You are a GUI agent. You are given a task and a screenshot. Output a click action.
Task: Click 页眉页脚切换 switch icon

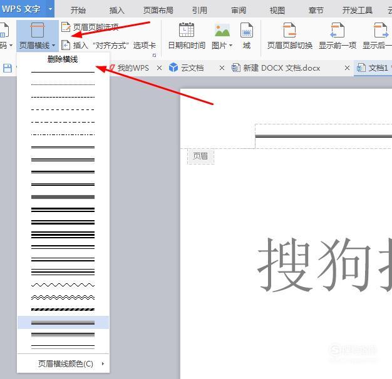(x=289, y=30)
